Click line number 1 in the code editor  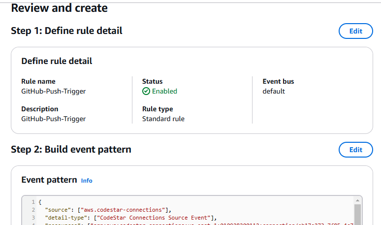point(33,202)
